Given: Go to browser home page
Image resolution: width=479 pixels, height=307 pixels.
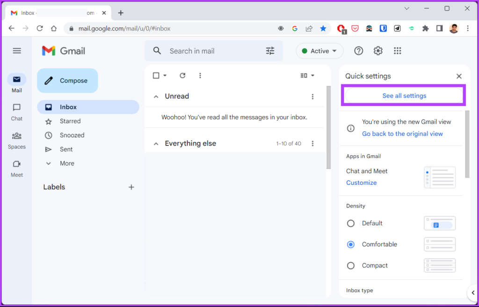Looking at the screenshot, I should click(54, 28).
